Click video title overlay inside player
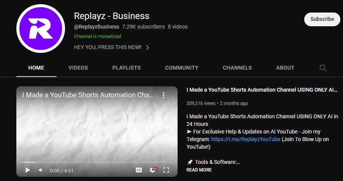 [x=88, y=95]
